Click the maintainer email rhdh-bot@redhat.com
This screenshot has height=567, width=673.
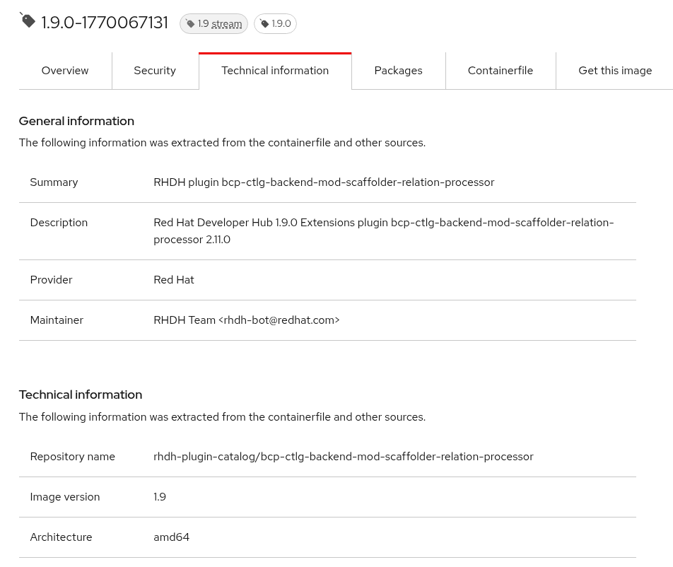(x=279, y=320)
